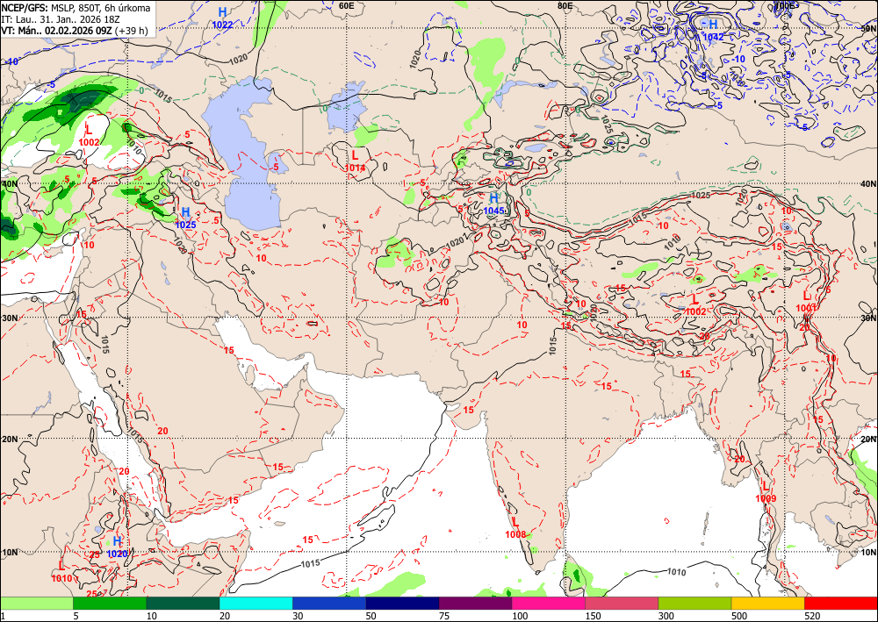The width and height of the screenshot is (878, 622).
Task: Click the 50N latitude label
Action: click(x=868, y=28)
